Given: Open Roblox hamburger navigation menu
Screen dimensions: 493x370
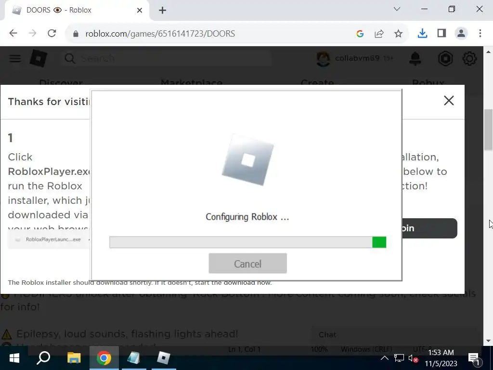Looking at the screenshot, I should click(15, 58).
